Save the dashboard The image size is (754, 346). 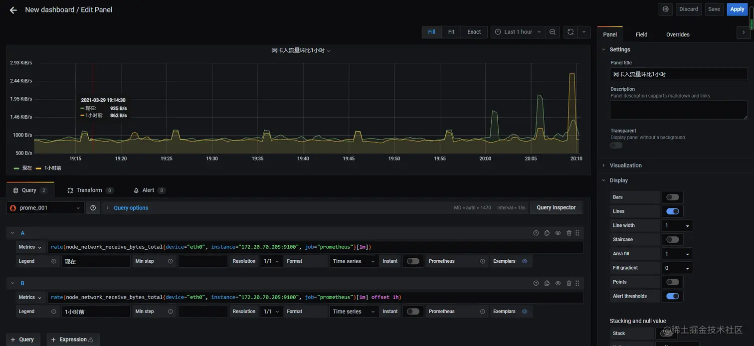coord(714,9)
